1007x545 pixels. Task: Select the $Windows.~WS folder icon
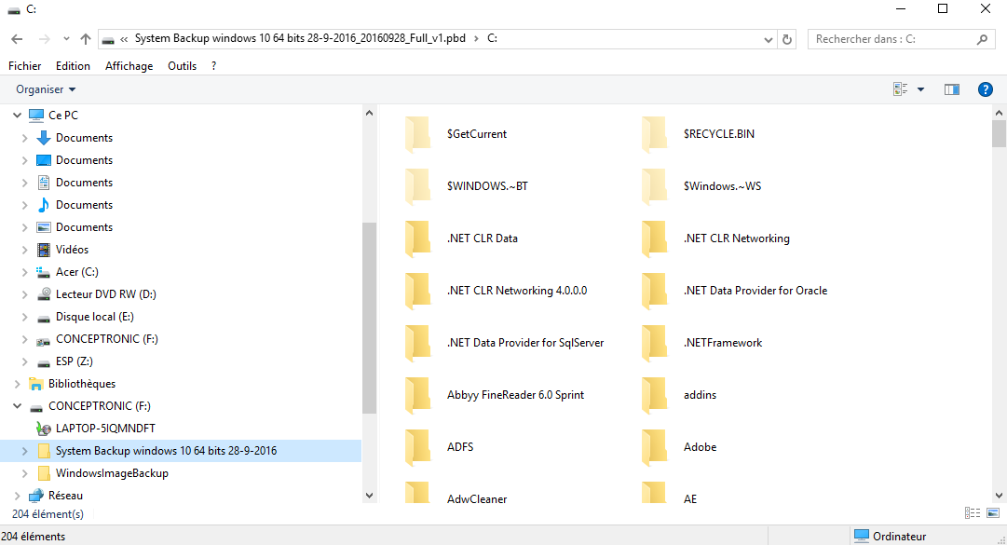[x=654, y=186]
